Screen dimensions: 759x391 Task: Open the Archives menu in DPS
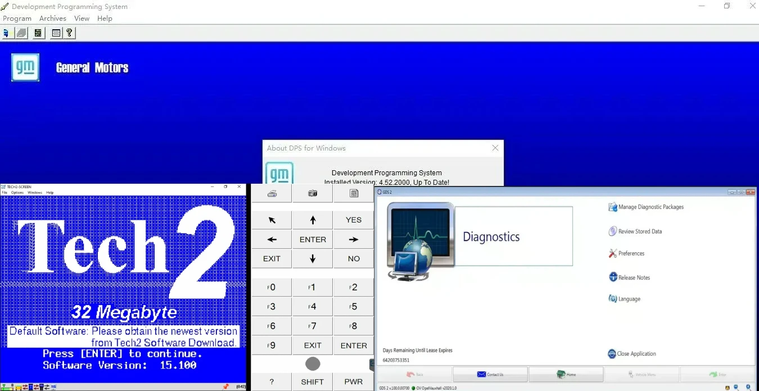53,19
